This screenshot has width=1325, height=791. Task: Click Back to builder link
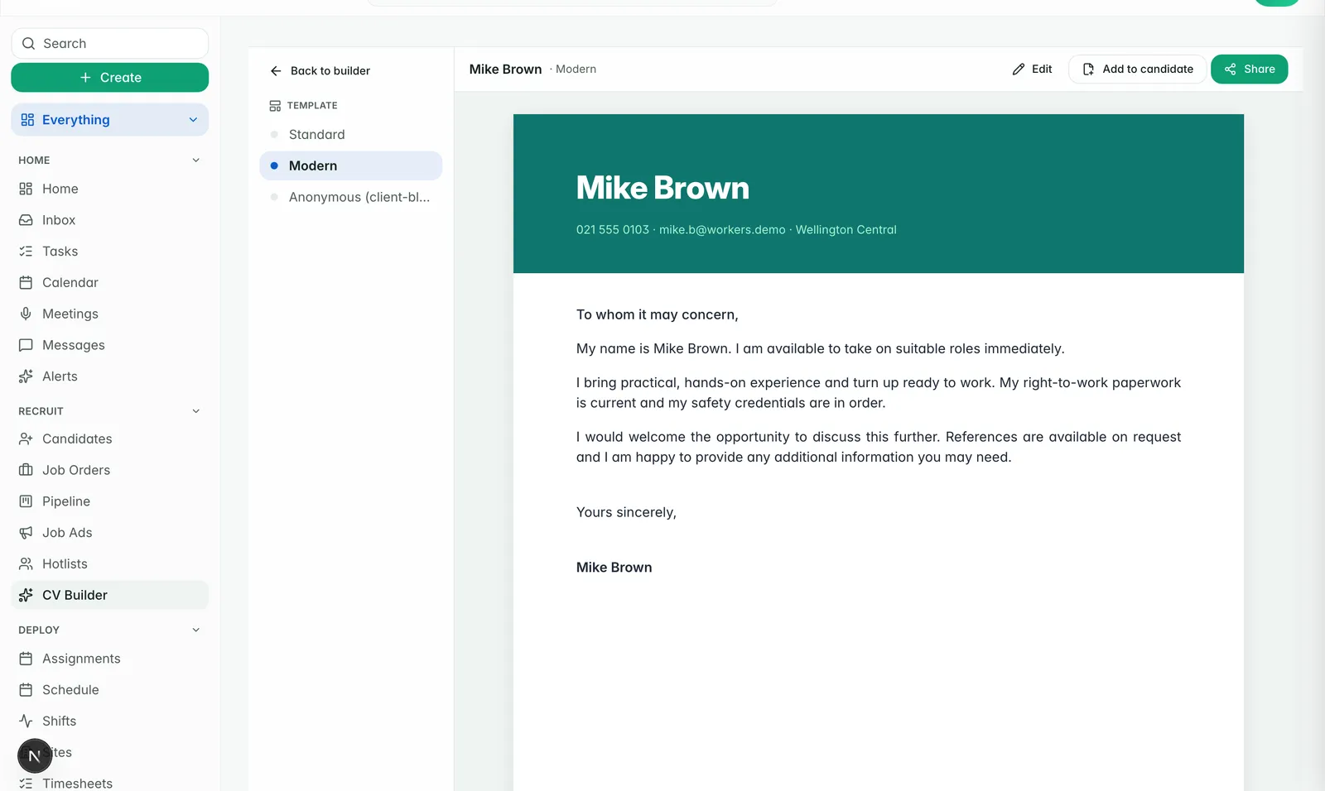click(320, 71)
